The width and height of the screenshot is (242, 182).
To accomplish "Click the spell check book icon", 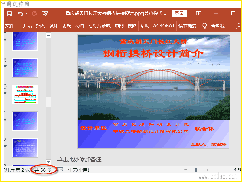I will click(60, 170).
